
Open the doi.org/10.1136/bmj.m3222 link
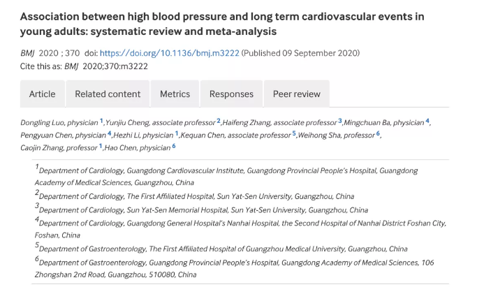170,53
